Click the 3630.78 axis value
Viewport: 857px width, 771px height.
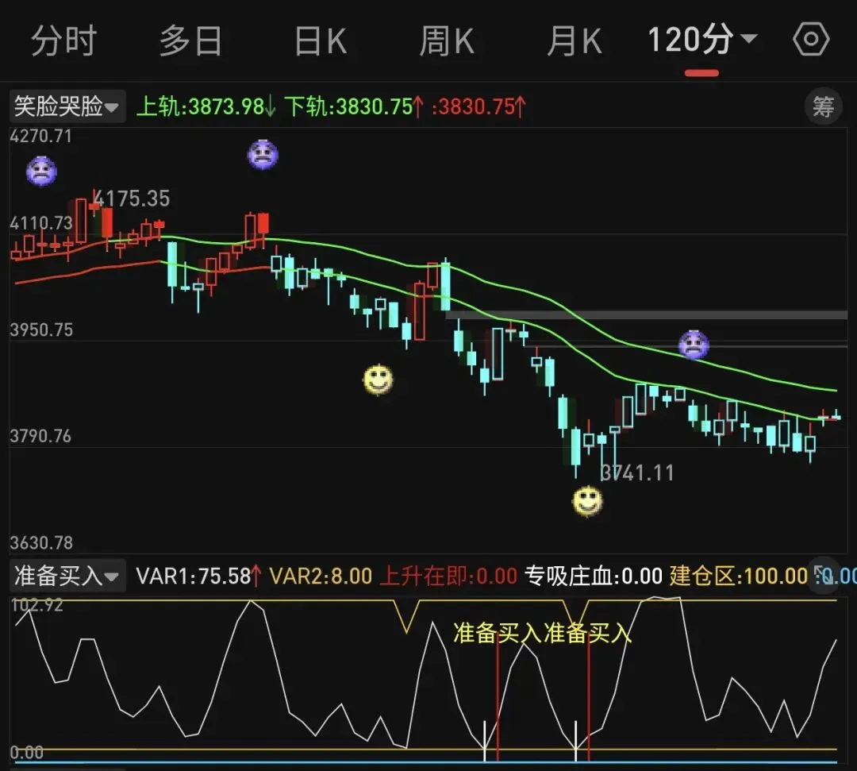(41, 542)
